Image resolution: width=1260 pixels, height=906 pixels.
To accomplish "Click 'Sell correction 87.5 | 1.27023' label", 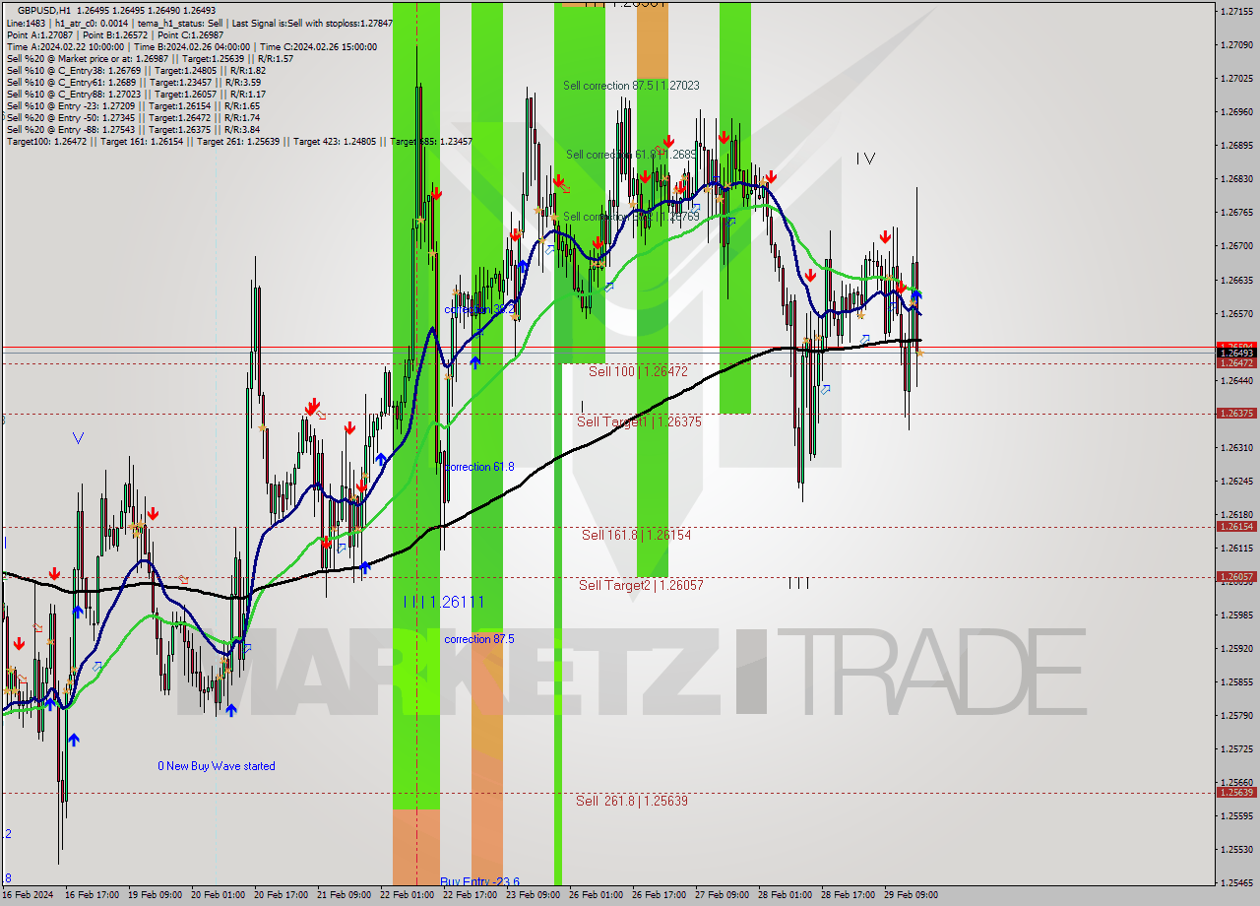I will 631,86.
